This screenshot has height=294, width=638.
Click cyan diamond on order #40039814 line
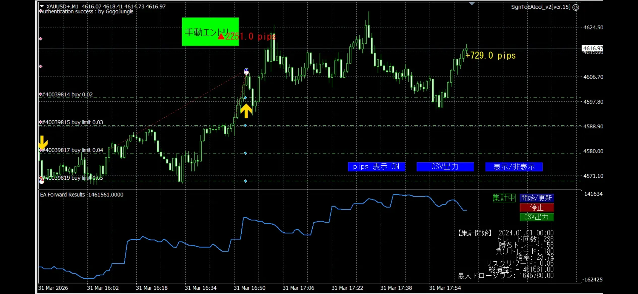pyautogui.click(x=245, y=98)
